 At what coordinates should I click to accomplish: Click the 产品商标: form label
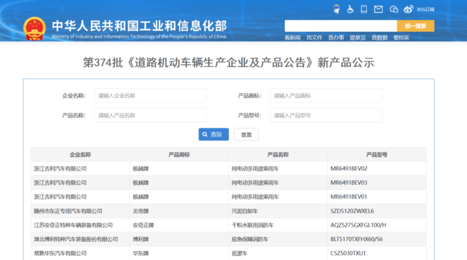(250, 95)
